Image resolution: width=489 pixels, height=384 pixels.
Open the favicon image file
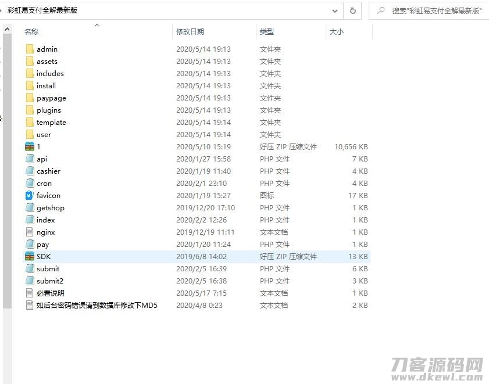[x=48, y=196]
